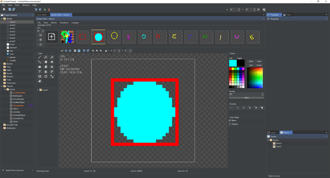Screen dimensions: 330x178
Task: Open the Effects menu in Sprites Editor
Action: tap(54, 23)
